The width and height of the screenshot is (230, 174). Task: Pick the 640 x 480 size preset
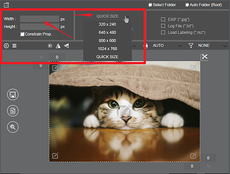[x=107, y=33]
